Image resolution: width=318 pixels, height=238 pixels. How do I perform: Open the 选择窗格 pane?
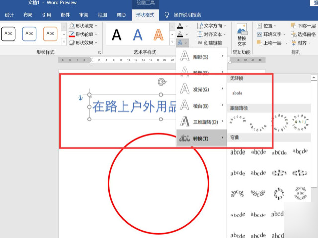(303, 34)
